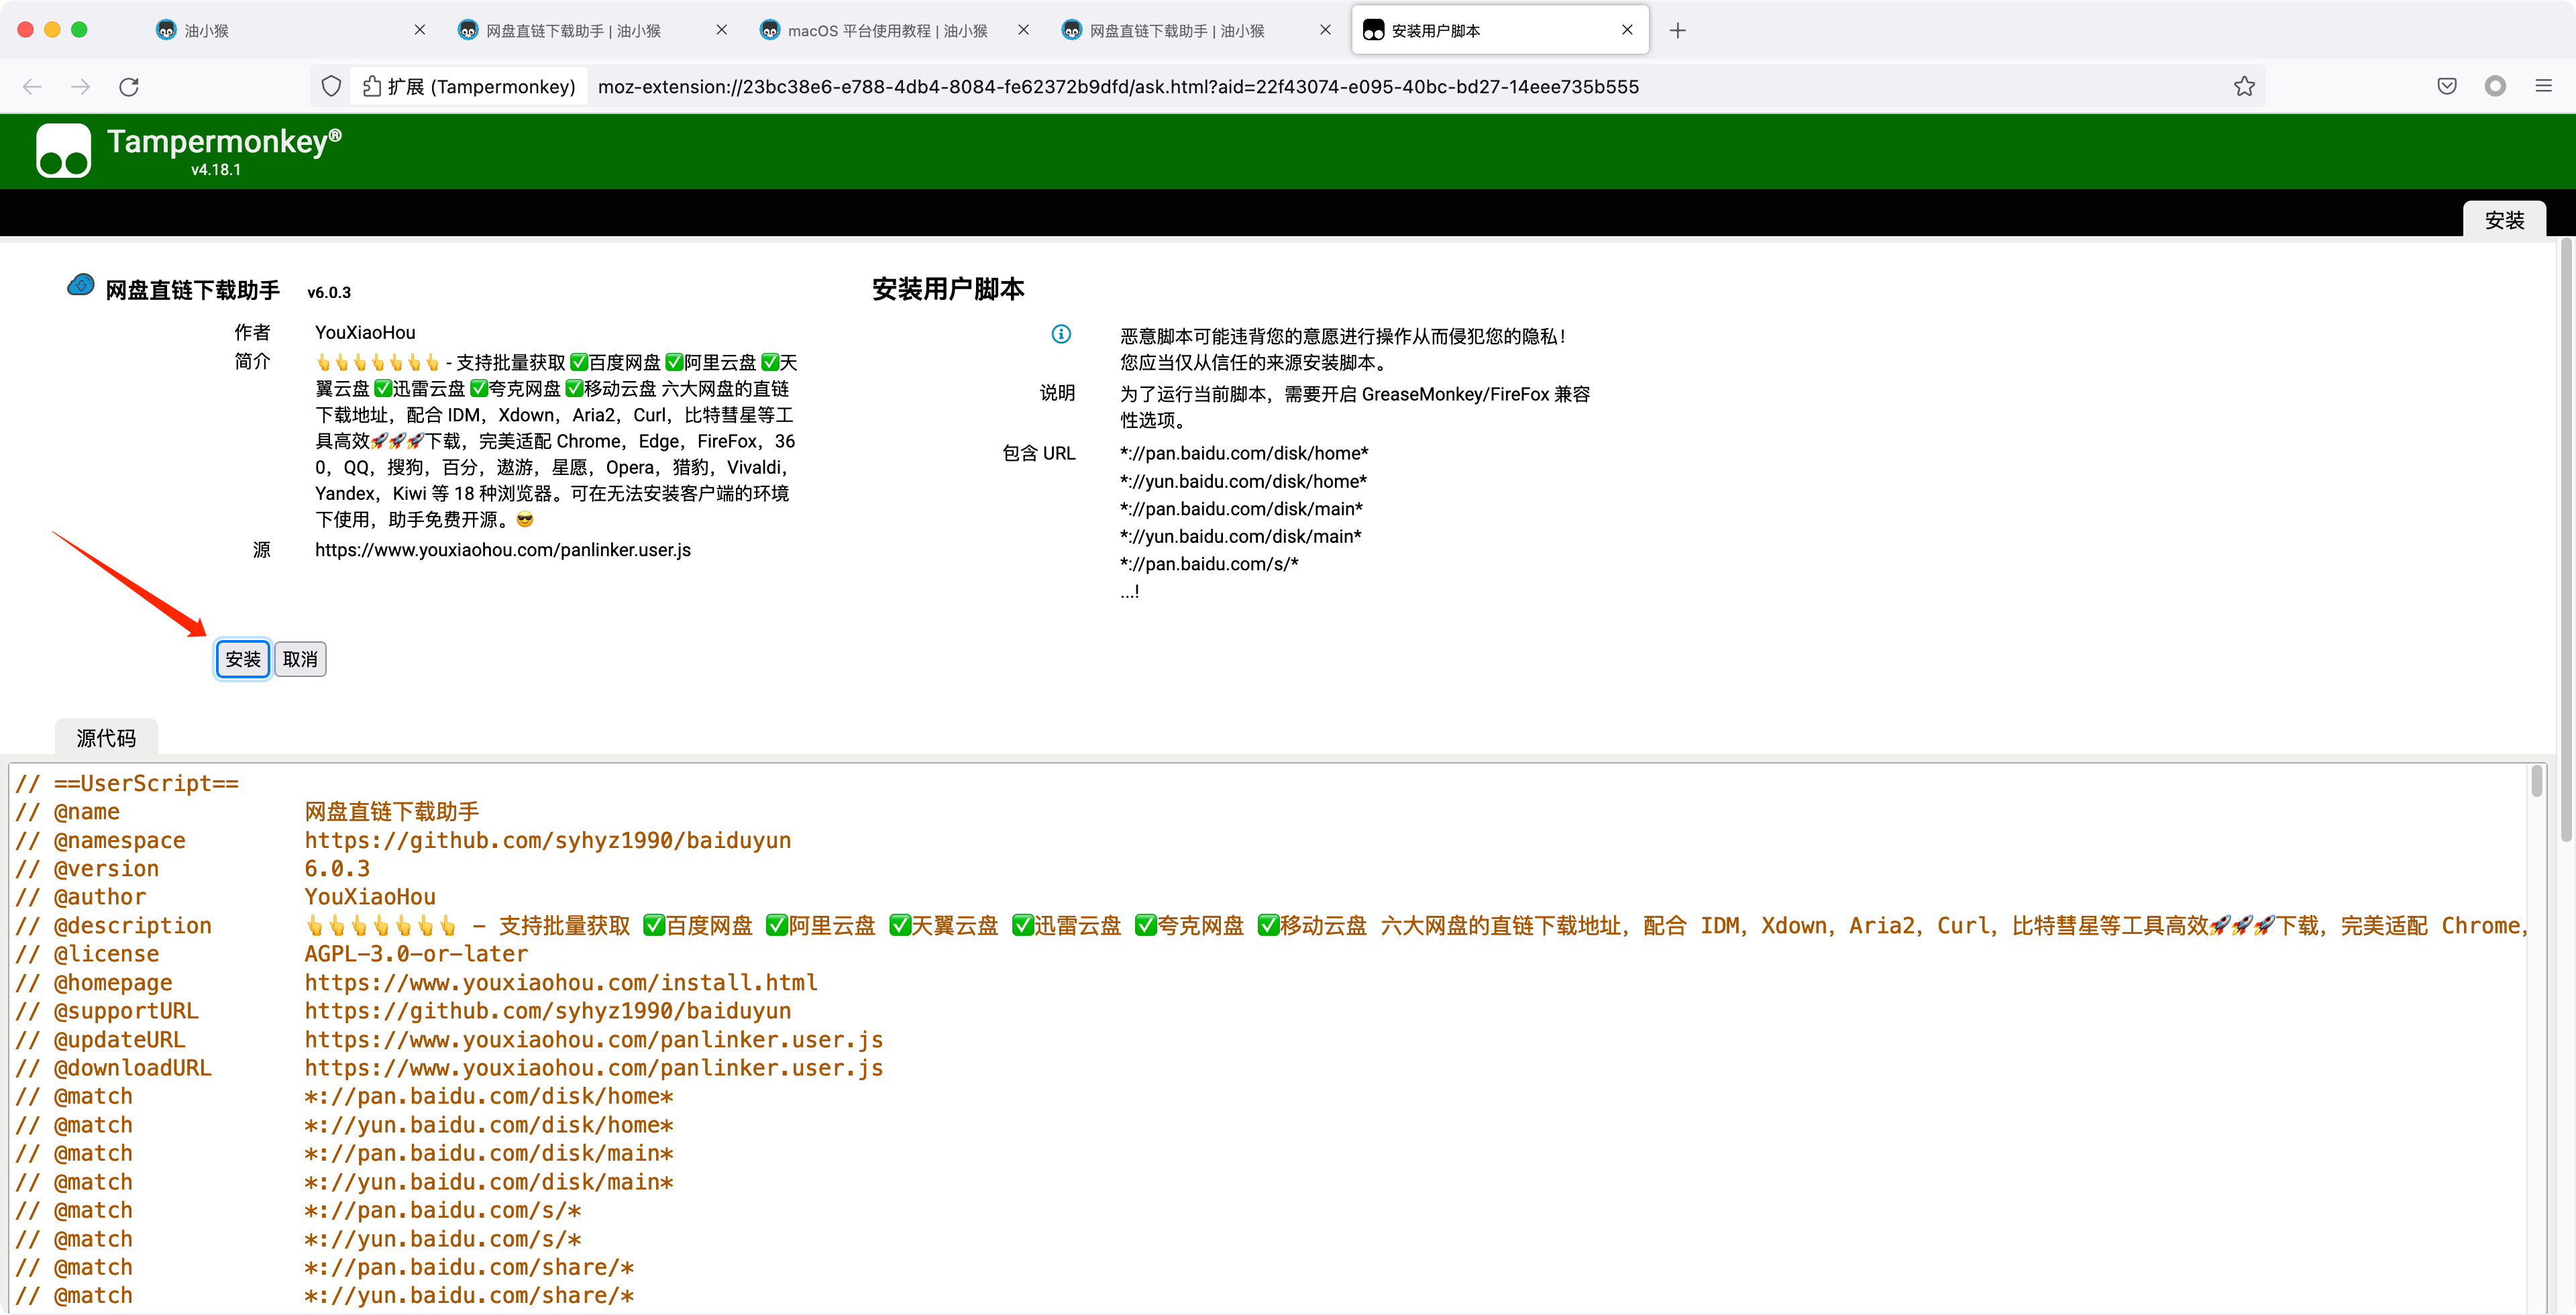2576x1315 pixels.
Task: Click the 取消 cancel button
Action: (x=300, y=659)
